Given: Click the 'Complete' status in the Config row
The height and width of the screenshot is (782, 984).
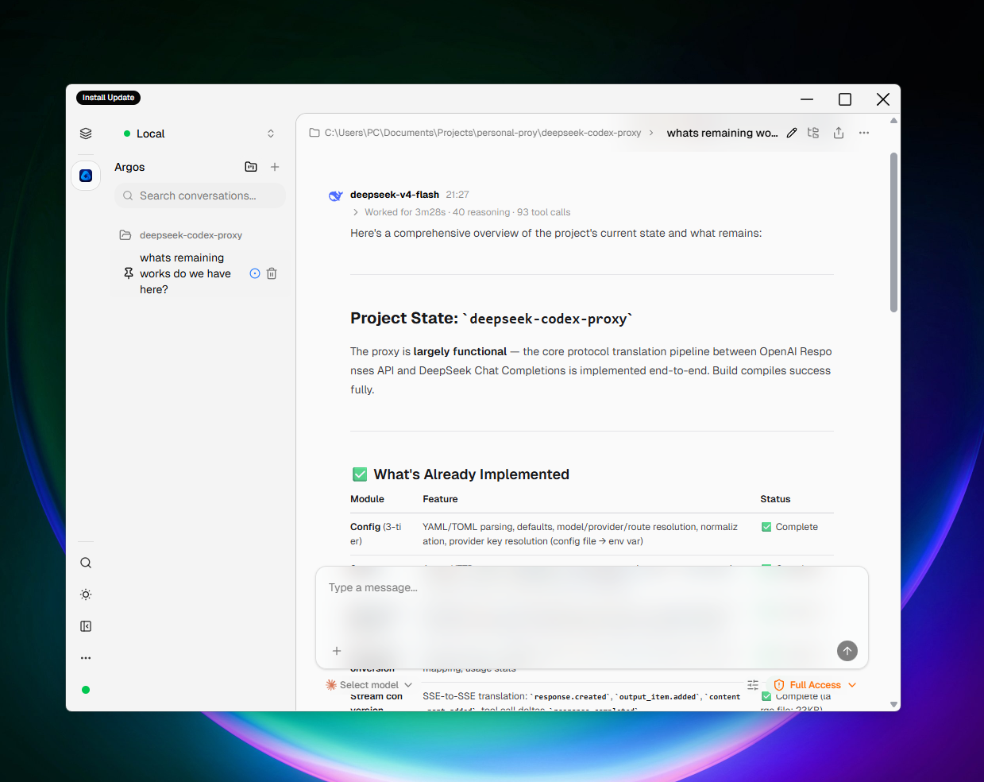Looking at the screenshot, I should [789, 527].
